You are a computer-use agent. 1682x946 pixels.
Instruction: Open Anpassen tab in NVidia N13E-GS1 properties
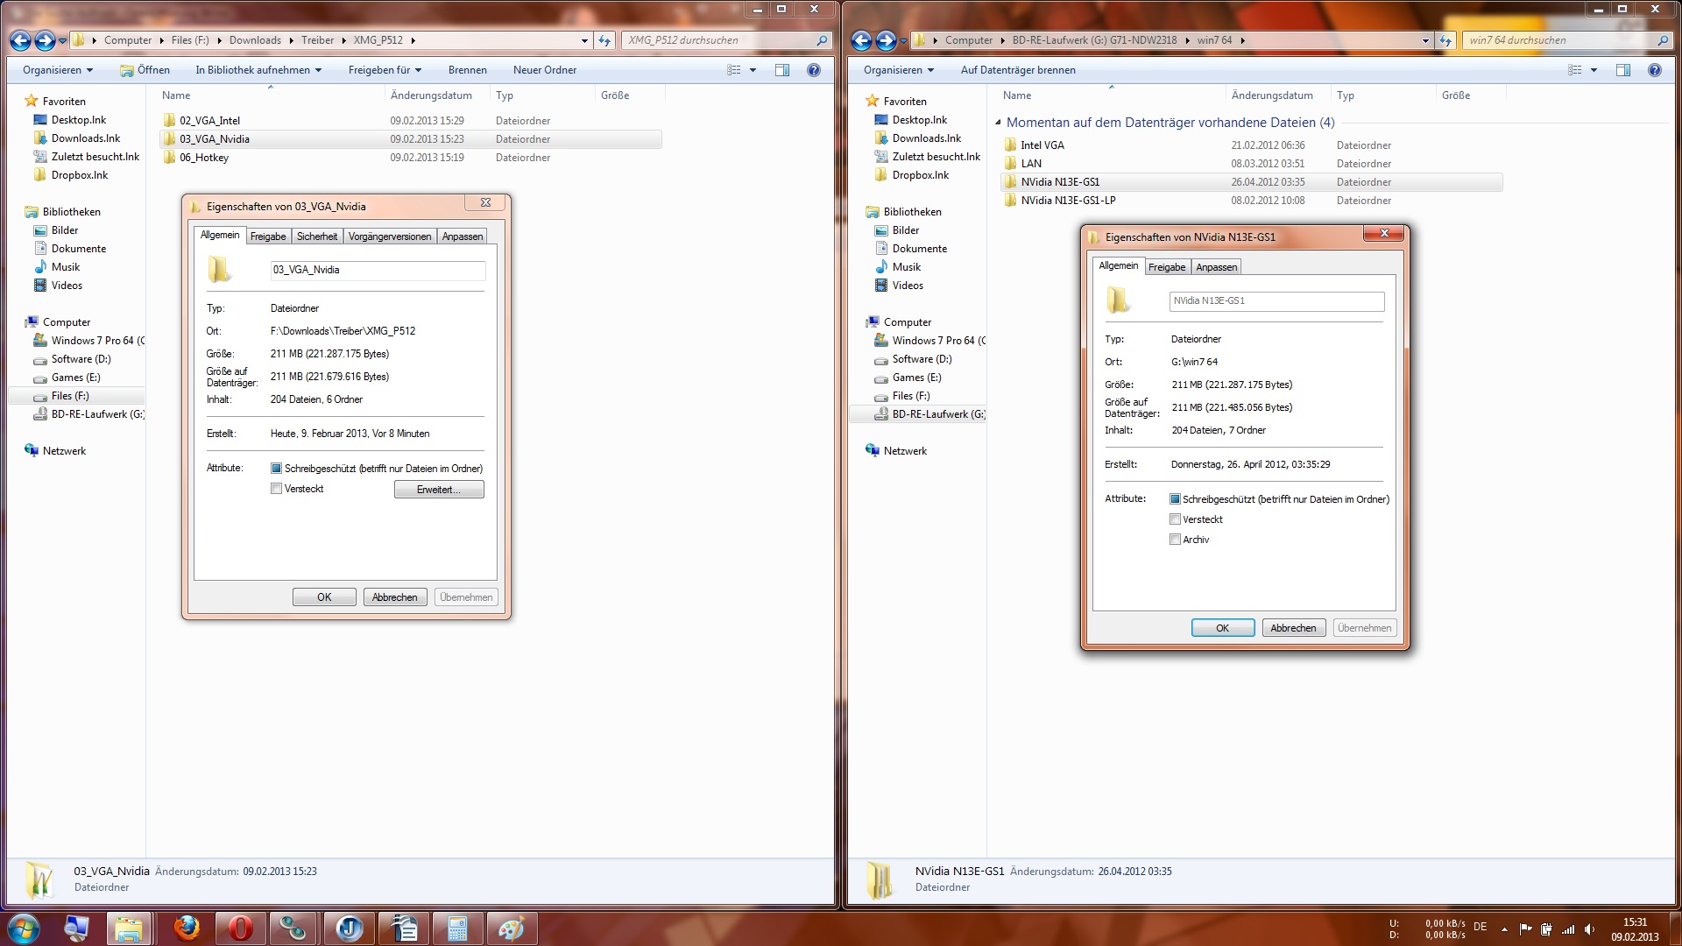pyautogui.click(x=1216, y=267)
